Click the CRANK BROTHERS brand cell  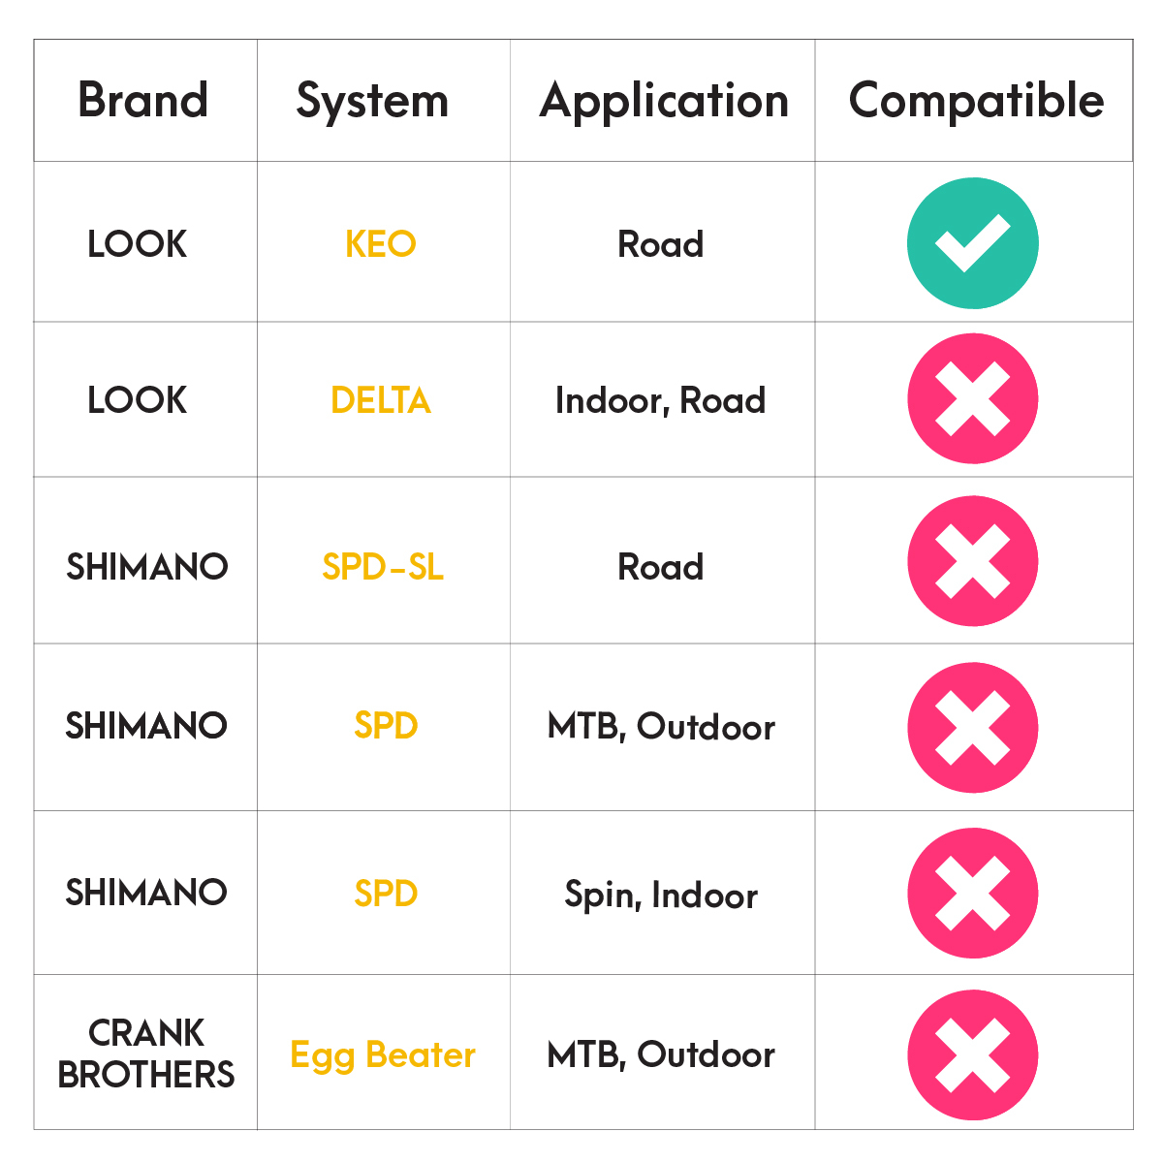[x=146, y=1053]
